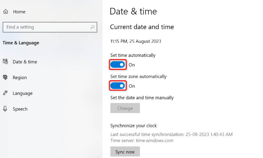Disable Set time zone automatically switch

118,86
